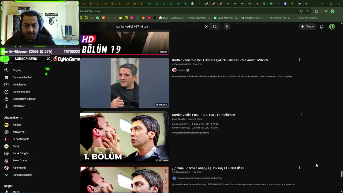Open Stresör | IP Stresser bookmark
343x193 pixels.
[252, 18]
